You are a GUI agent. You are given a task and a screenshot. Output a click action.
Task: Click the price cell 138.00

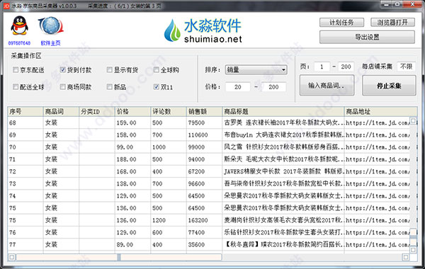click(x=126, y=183)
